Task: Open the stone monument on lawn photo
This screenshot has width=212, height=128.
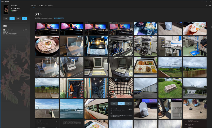Action: (x=170, y=88)
